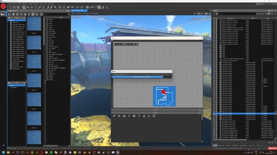This screenshot has width=277, height=155.
Task: Click the crossed-circle icon in main toolbar
Action: (x=87, y=7)
